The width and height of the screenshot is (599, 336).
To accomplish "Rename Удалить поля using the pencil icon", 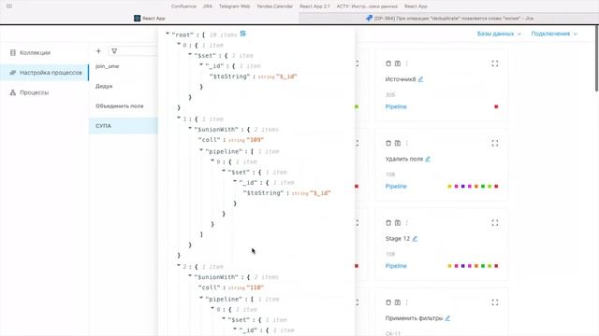I will tap(428, 159).
